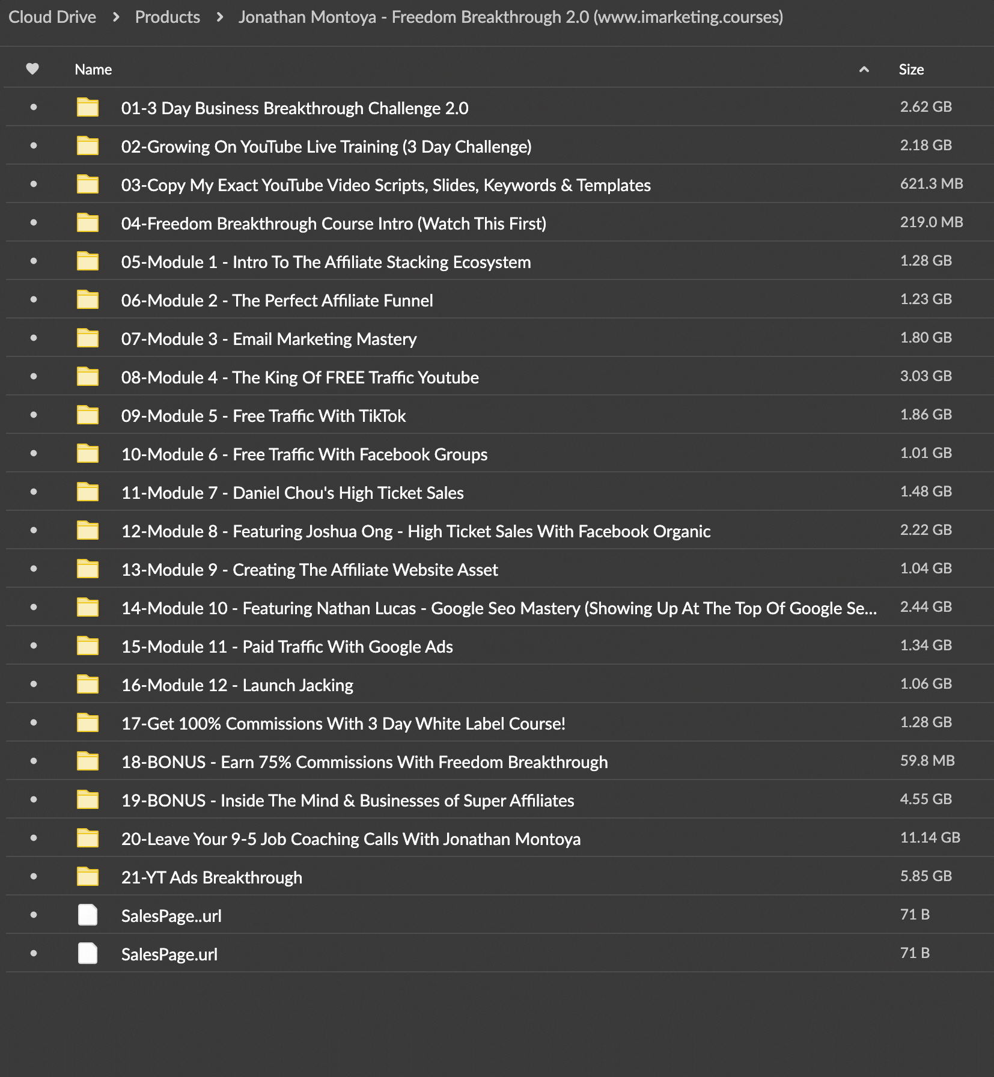Select '08-Module 4 - The King Of FREE Traffic Youtube'
The image size is (994, 1077).
click(x=300, y=377)
